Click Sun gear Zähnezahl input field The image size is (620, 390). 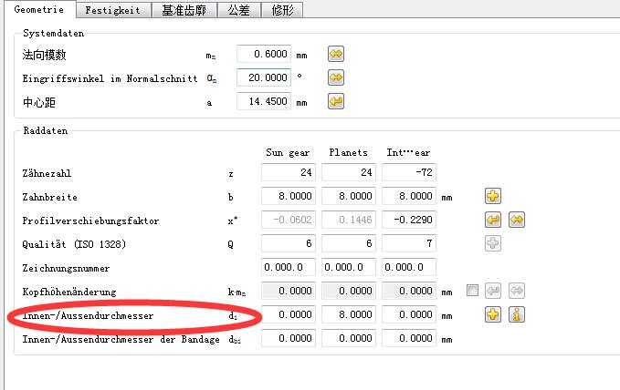click(289, 172)
